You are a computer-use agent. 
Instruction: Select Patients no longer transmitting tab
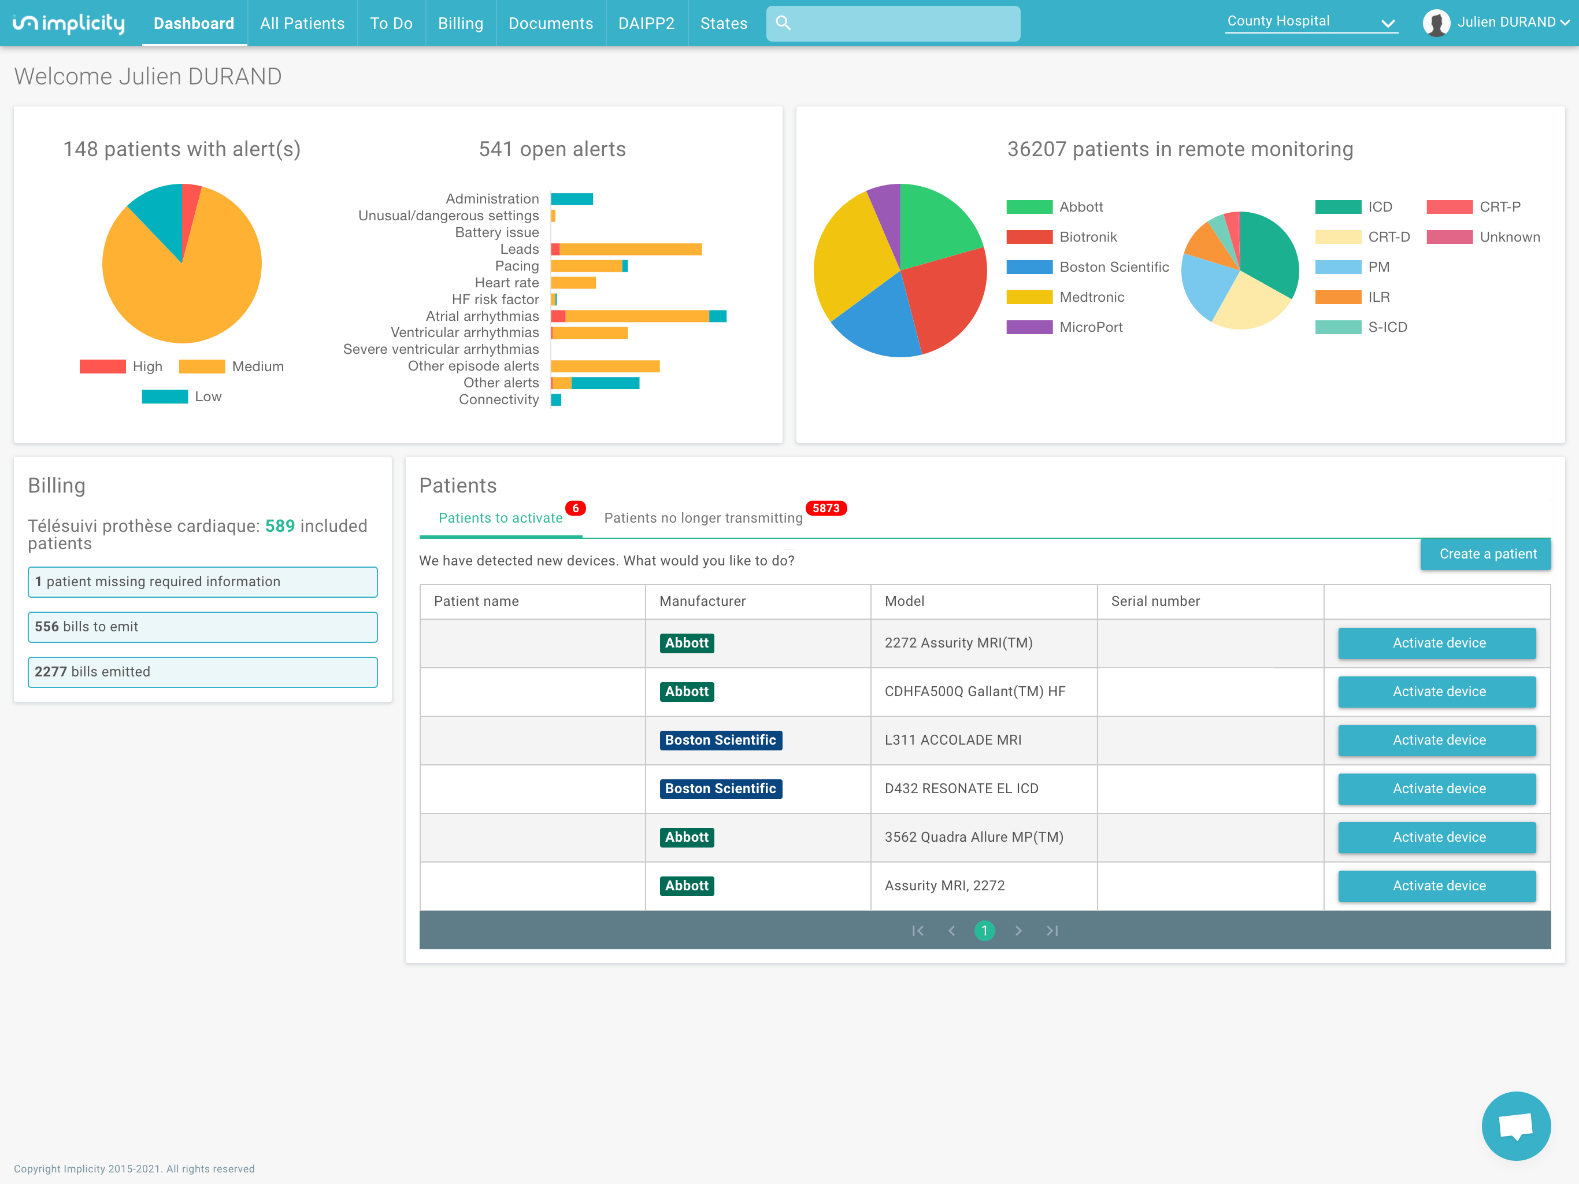(x=703, y=519)
